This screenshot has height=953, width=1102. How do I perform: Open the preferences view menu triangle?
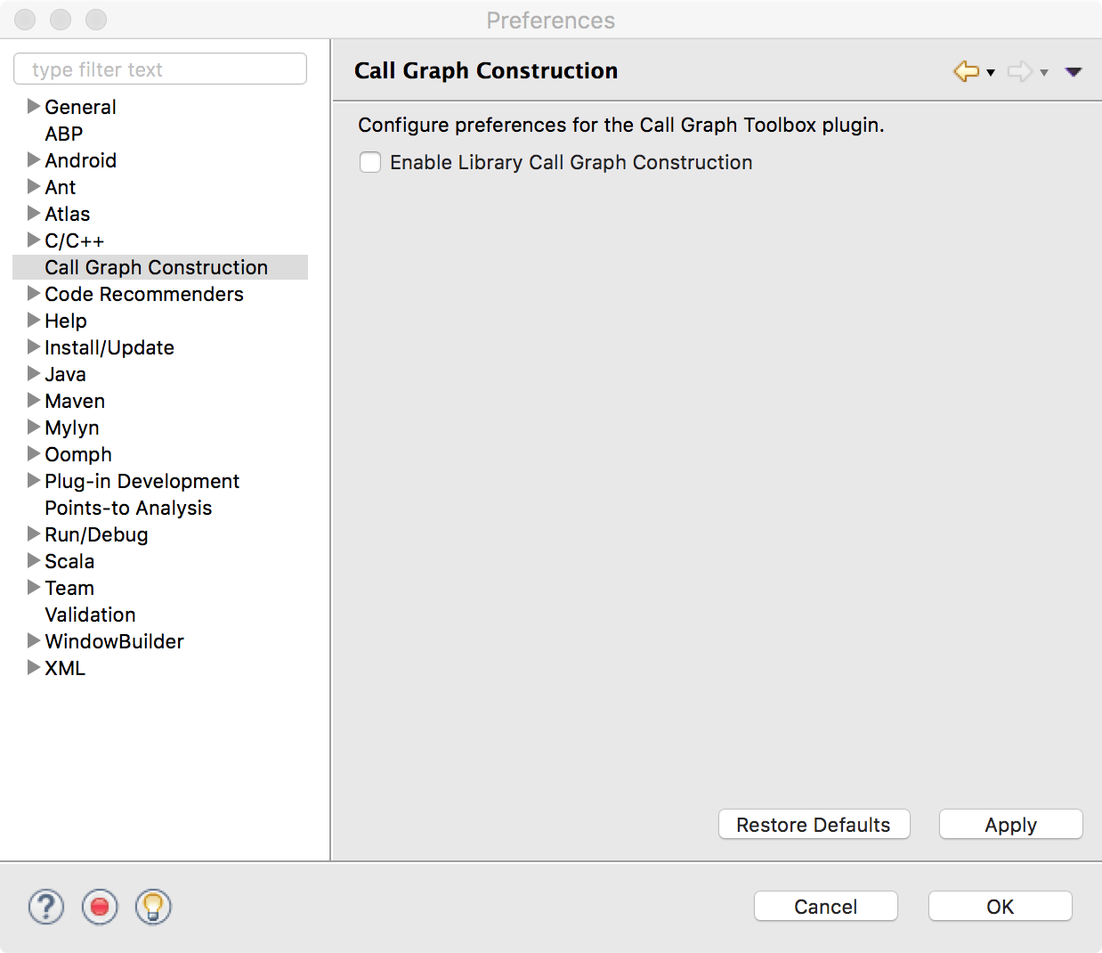1074,72
